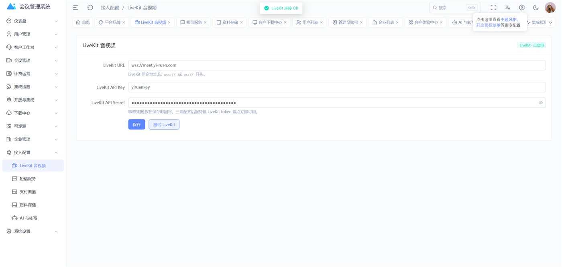Close the LiveKit 音视频 tab
This screenshot has width=562, height=267.
click(x=169, y=22)
